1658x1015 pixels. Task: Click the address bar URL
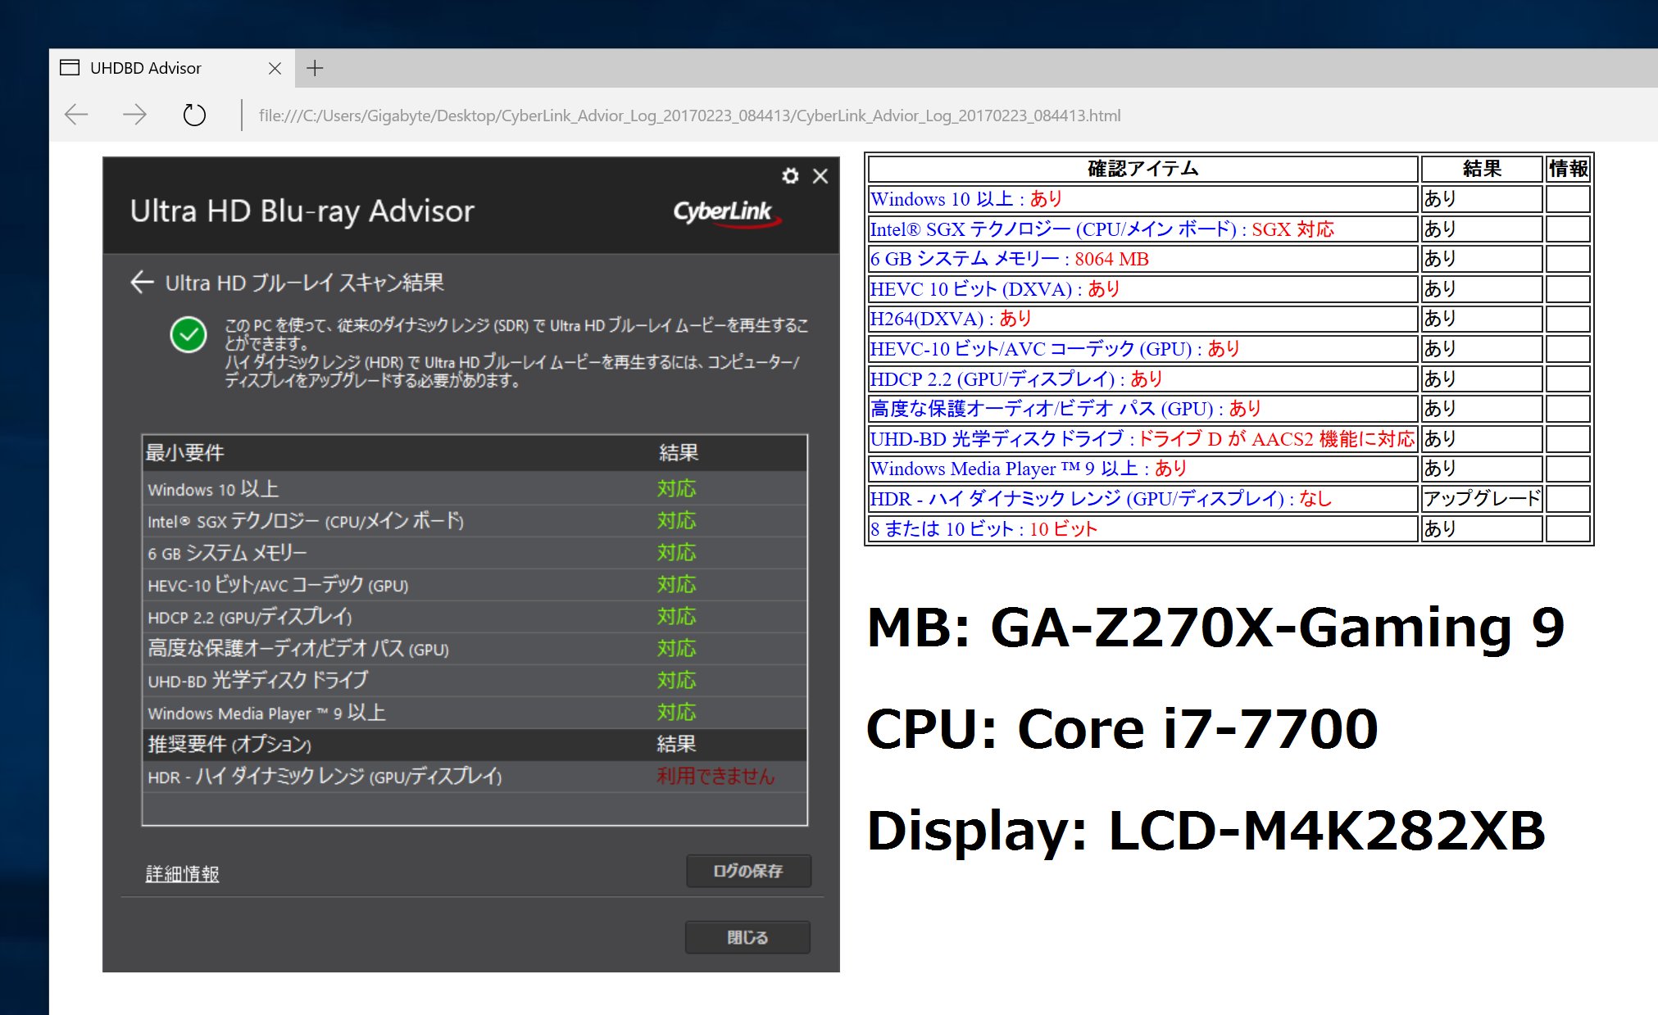[x=688, y=116]
